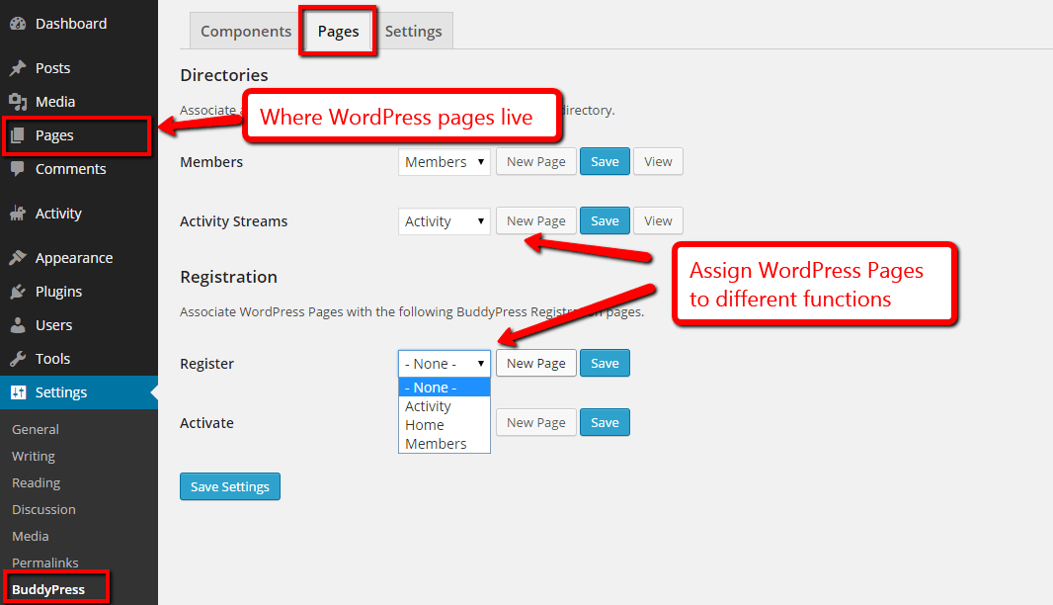The image size is (1053, 605).
Task: Save the Register page assignment
Action: (605, 363)
